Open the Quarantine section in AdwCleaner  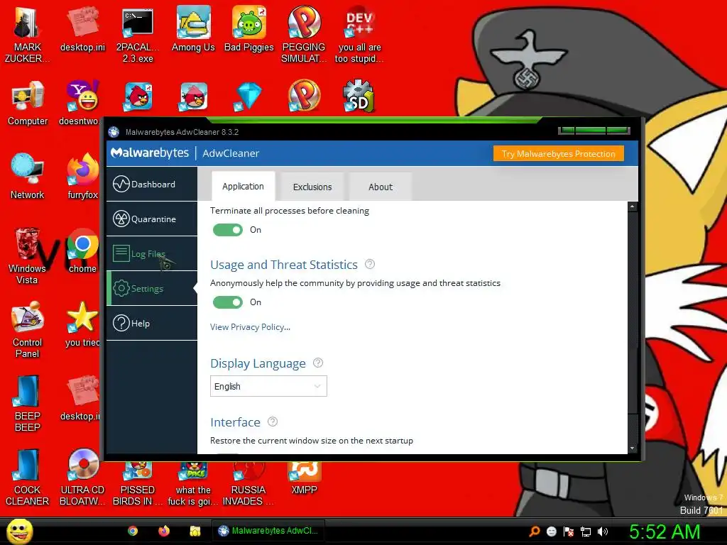coord(152,219)
